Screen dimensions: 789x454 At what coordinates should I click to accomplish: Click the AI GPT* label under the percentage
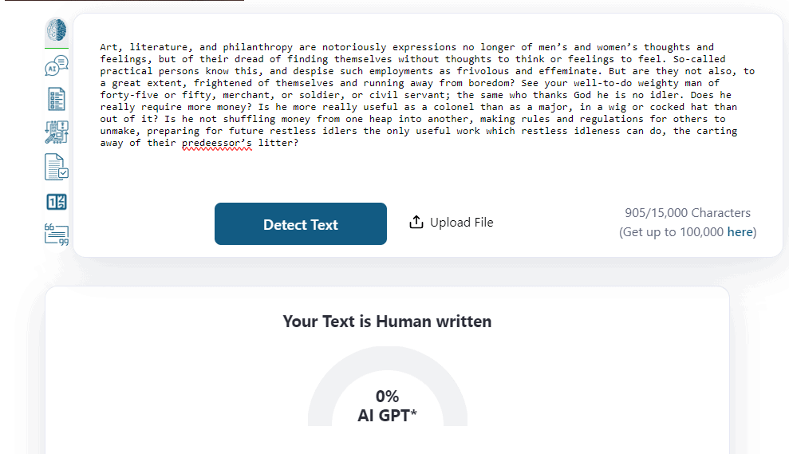(x=387, y=416)
